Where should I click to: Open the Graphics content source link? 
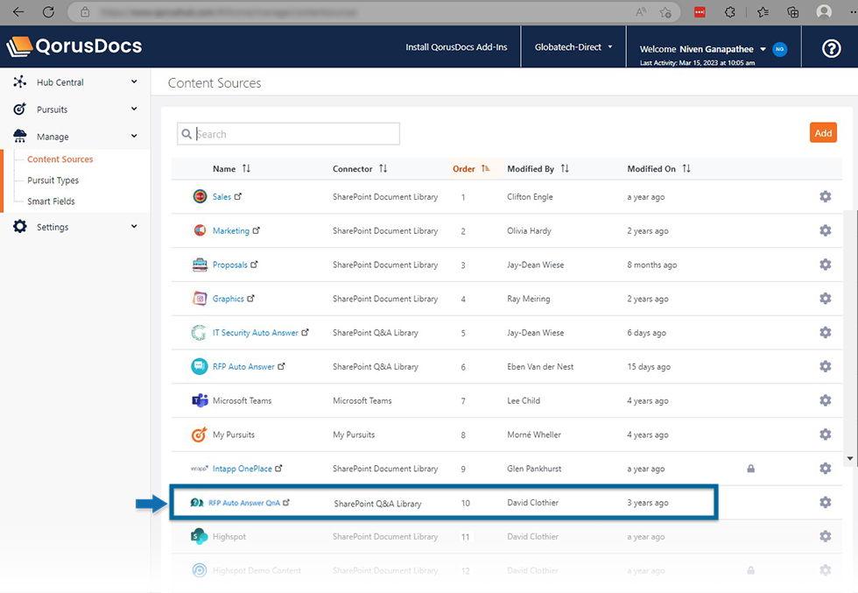(229, 299)
